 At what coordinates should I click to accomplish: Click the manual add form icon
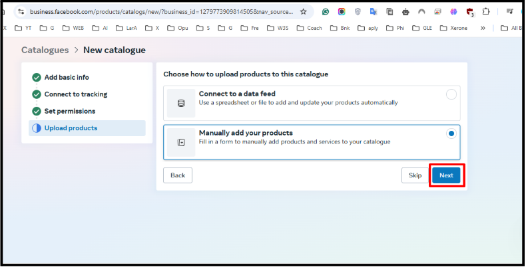pos(180,142)
